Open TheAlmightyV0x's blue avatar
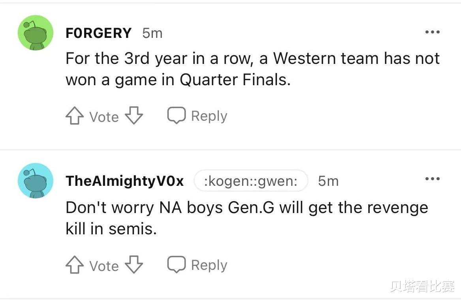 pyautogui.click(x=36, y=181)
